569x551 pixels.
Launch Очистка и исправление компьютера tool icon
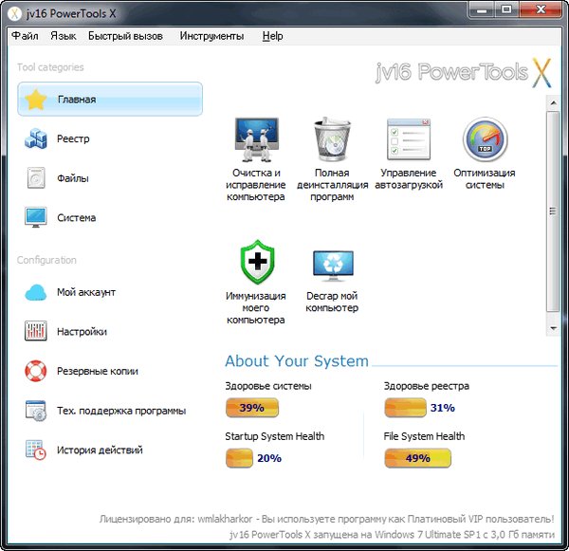(257, 139)
